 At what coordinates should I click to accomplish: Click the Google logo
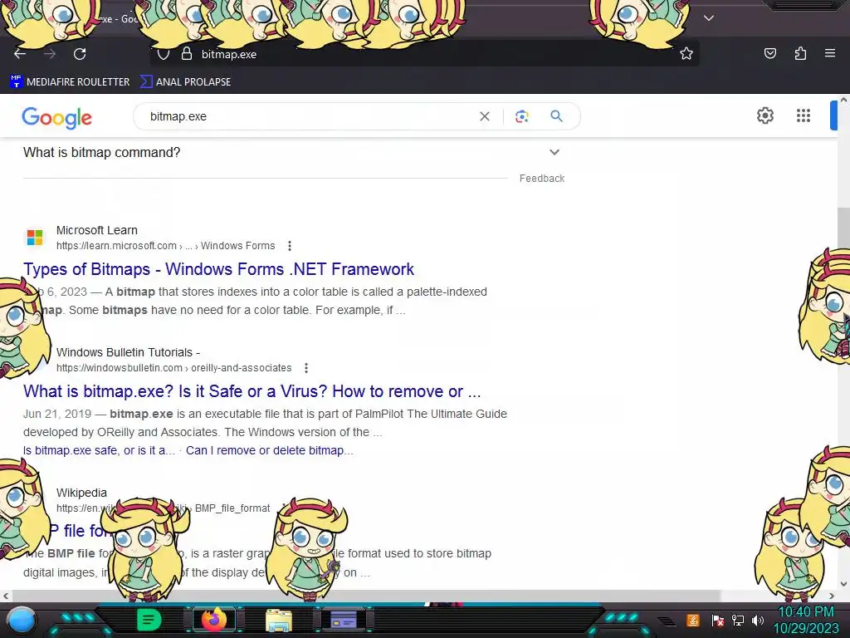click(57, 117)
